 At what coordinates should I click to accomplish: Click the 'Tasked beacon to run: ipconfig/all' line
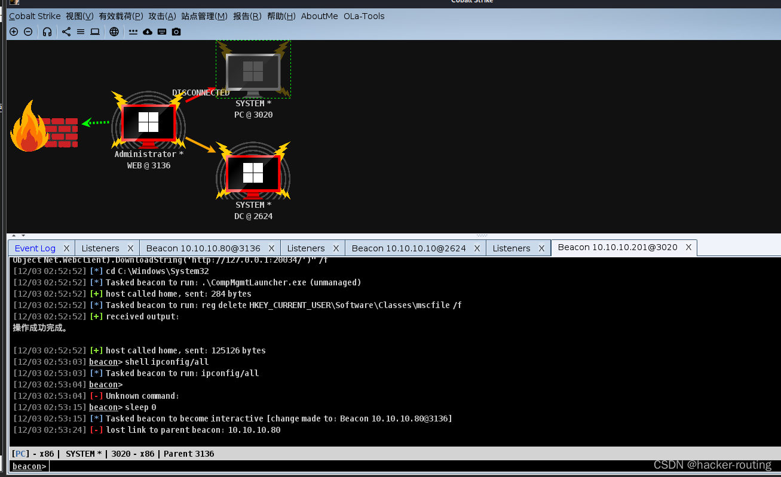coord(136,373)
